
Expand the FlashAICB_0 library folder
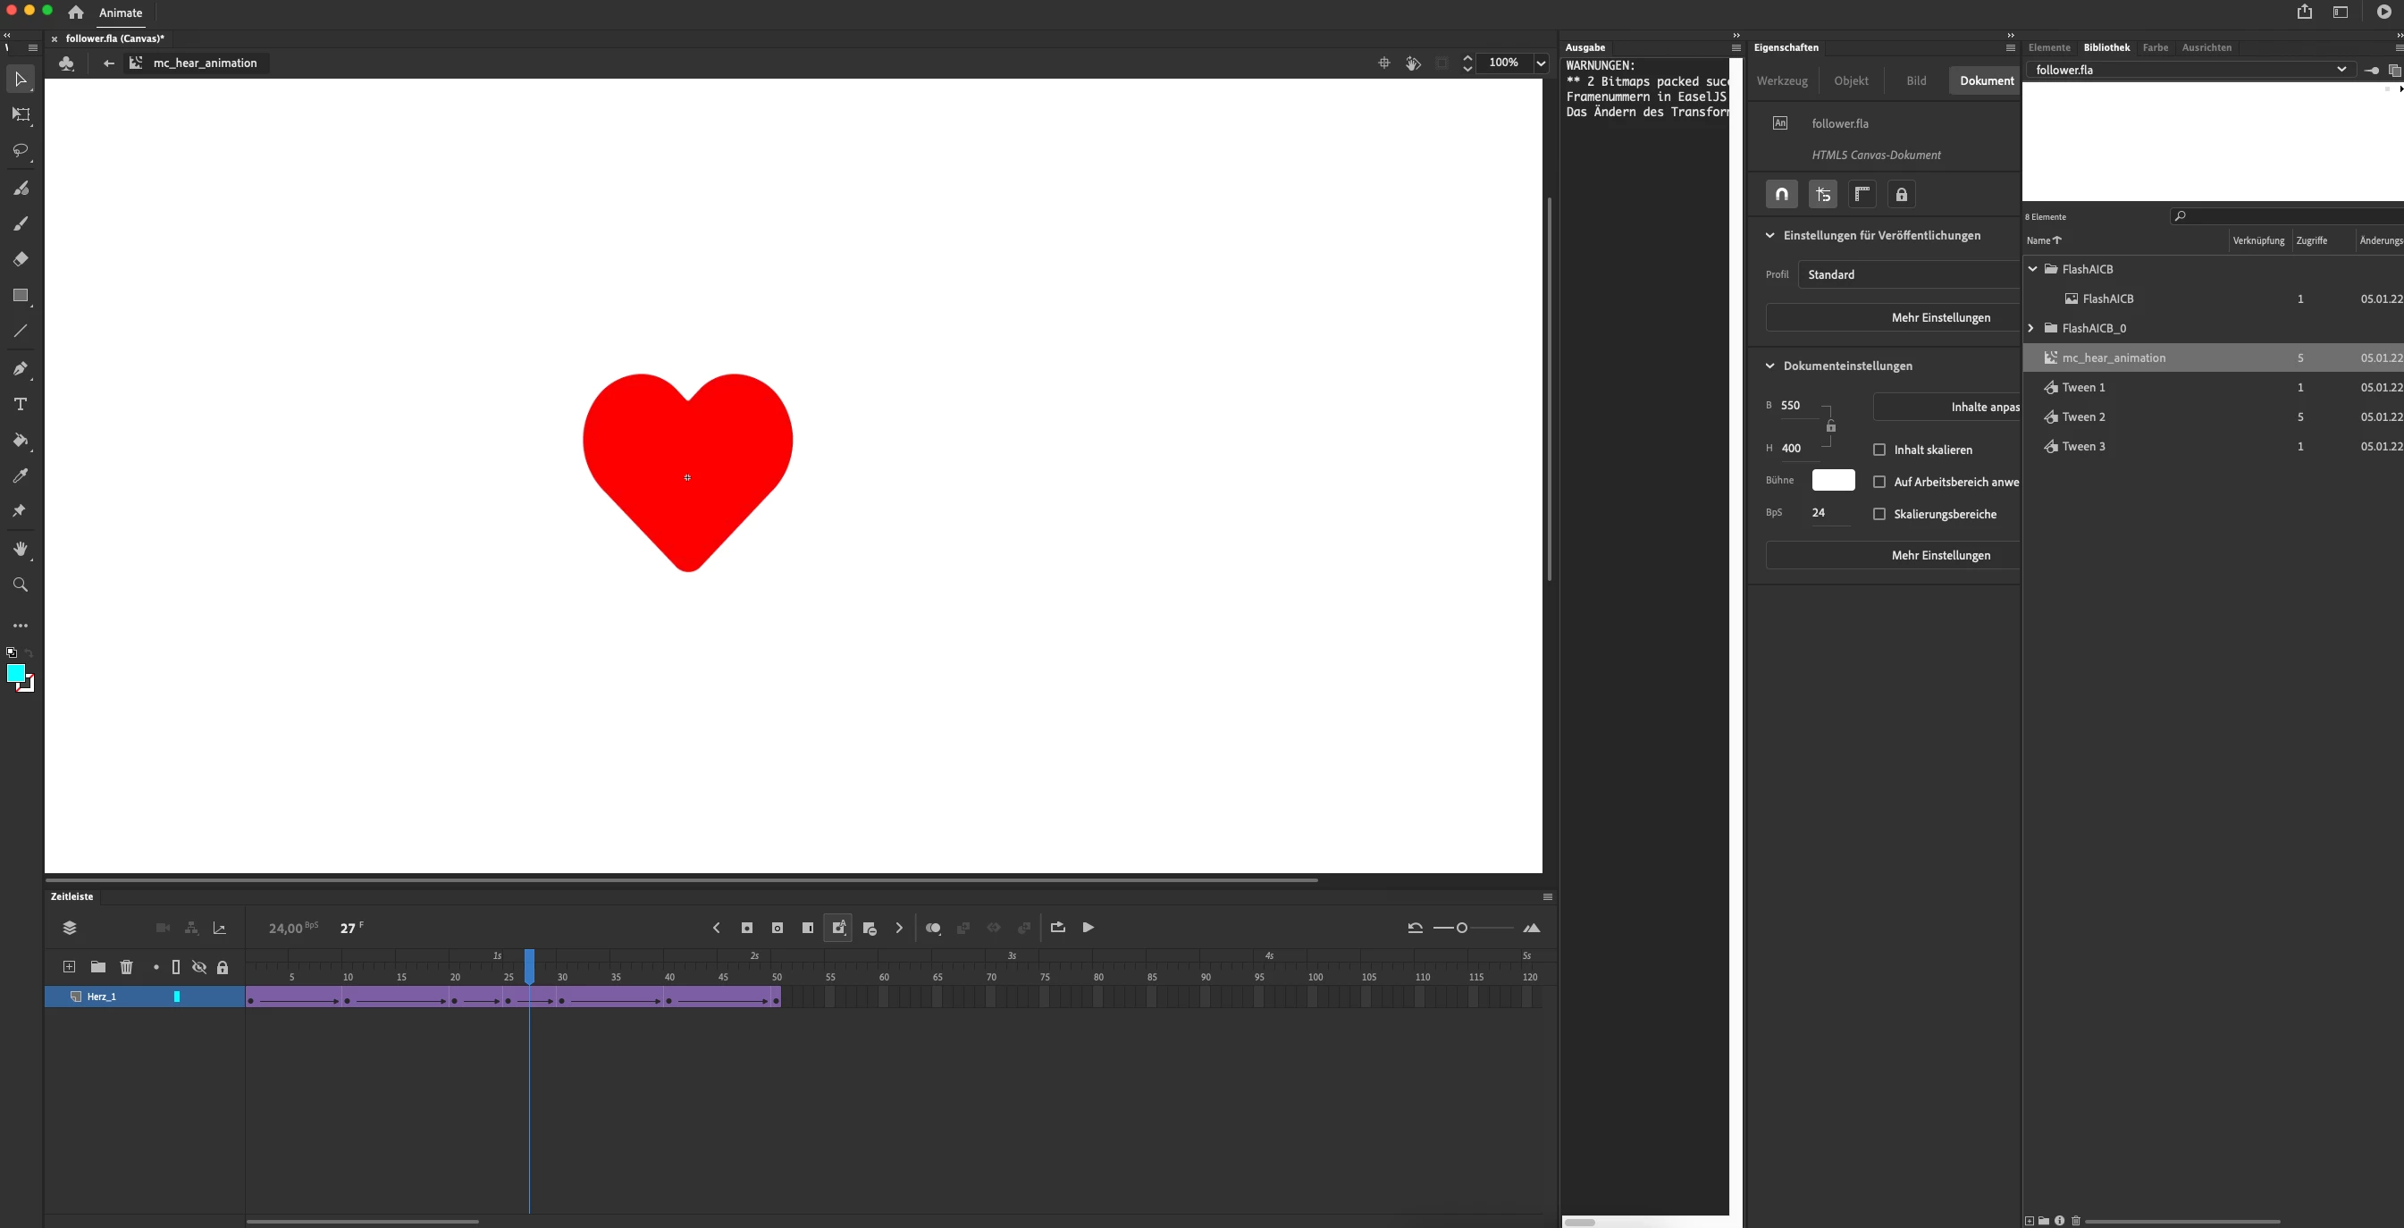2031,329
